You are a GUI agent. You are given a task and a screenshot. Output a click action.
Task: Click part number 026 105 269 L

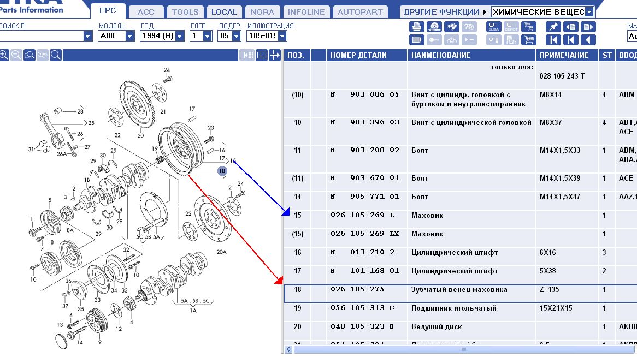click(x=362, y=215)
